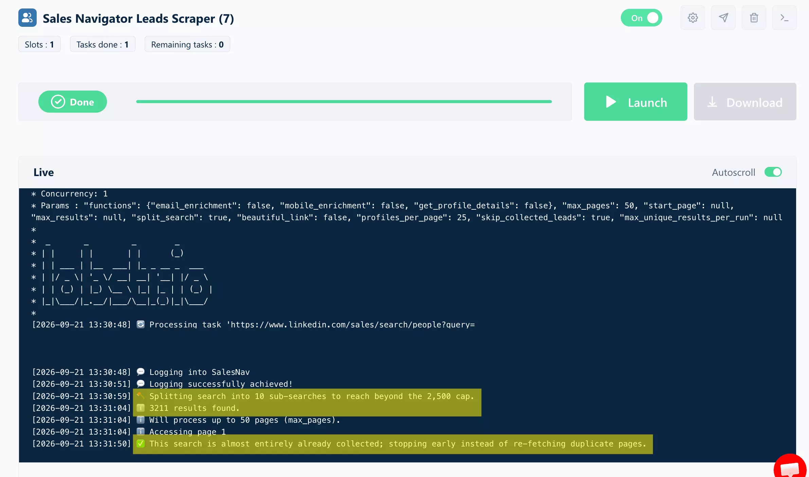Click the Logging successfully achieved line
This screenshot has height=477, width=809.
point(162,384)
